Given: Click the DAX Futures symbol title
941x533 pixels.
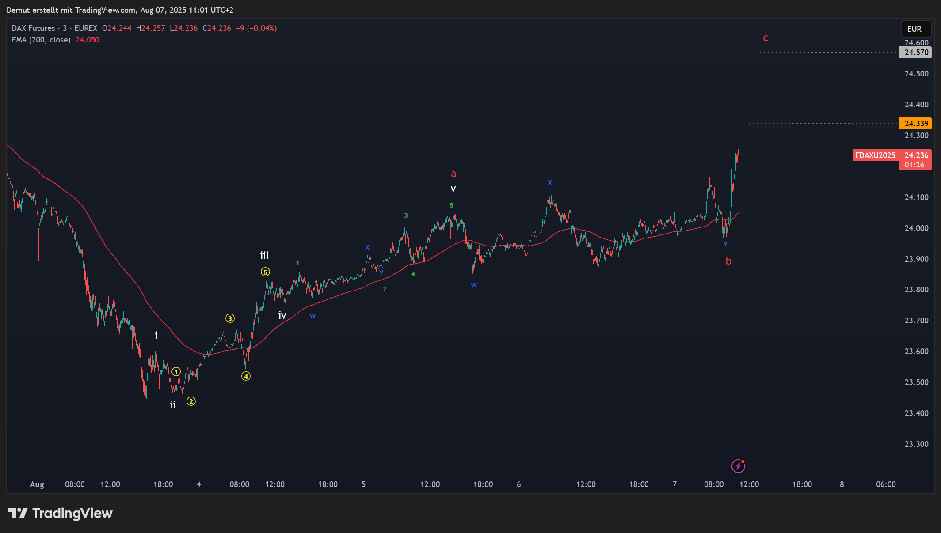Looking at the screenshot, I should coord(33,28).
